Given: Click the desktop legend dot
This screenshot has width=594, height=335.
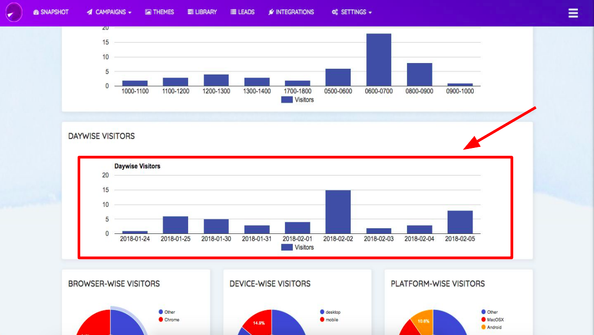Looking at the screenshot, I should point(322,312).
